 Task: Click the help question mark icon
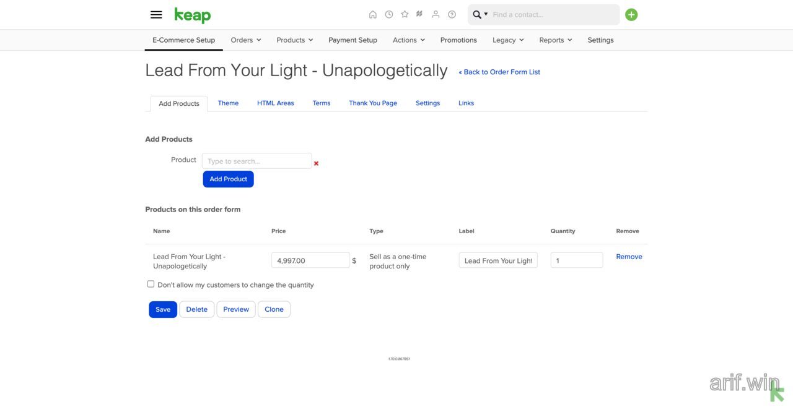pos(450,14)
